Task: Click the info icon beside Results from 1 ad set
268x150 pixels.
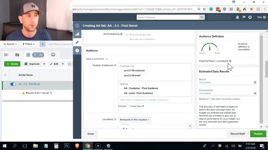Action: click(51, 93)
